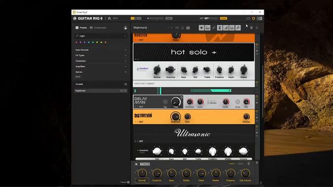Click the Macros section round icon

[136, 164]
